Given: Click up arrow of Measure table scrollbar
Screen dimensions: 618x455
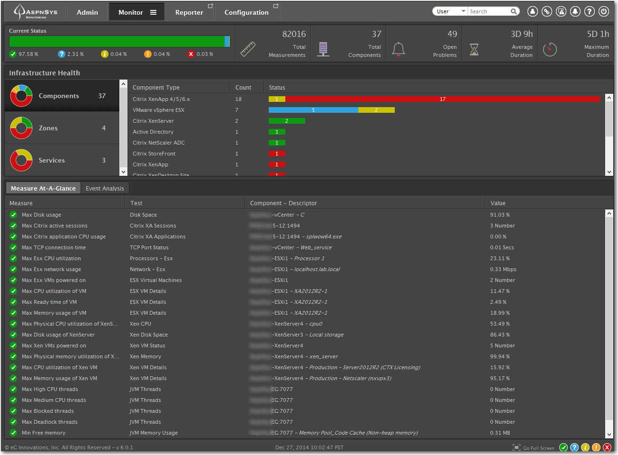Looking at the screenshot, I should 609,214.
